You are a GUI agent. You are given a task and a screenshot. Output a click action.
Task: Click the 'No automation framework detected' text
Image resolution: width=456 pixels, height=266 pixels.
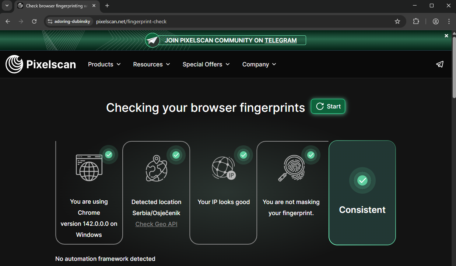pyautogui.click(x=105, y=259)
